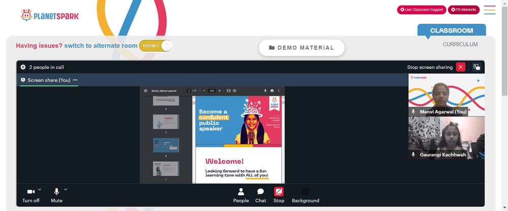508x211 pixels.
Task: Open the PDF viewer more actions menu
Action: 278,91
